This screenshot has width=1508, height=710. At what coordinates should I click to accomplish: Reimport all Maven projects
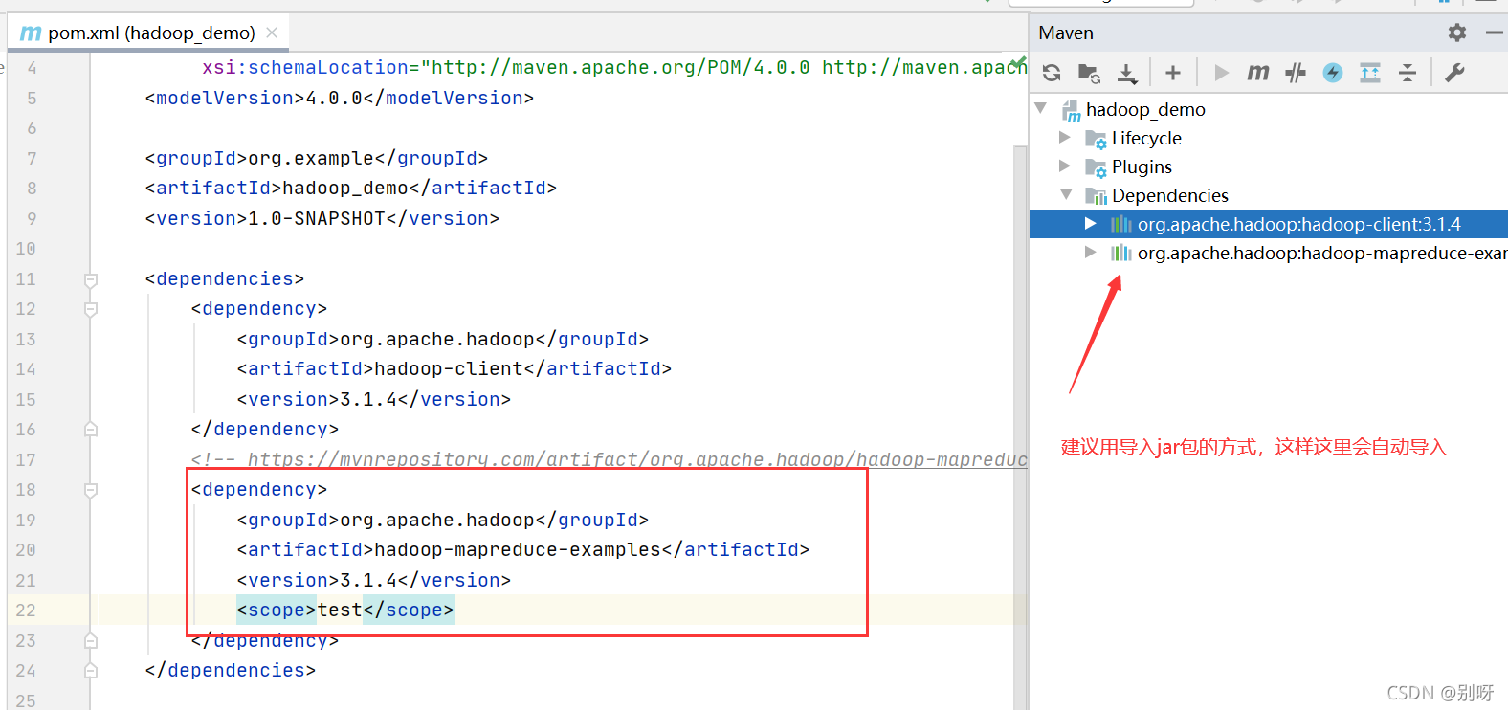click(x=1052, y=73)
